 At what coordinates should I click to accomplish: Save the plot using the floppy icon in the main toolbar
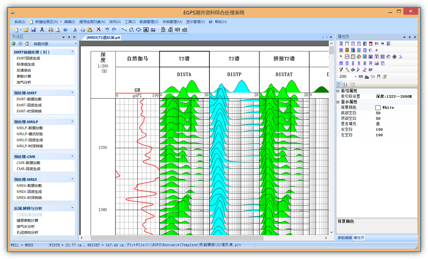pos(33,30)
